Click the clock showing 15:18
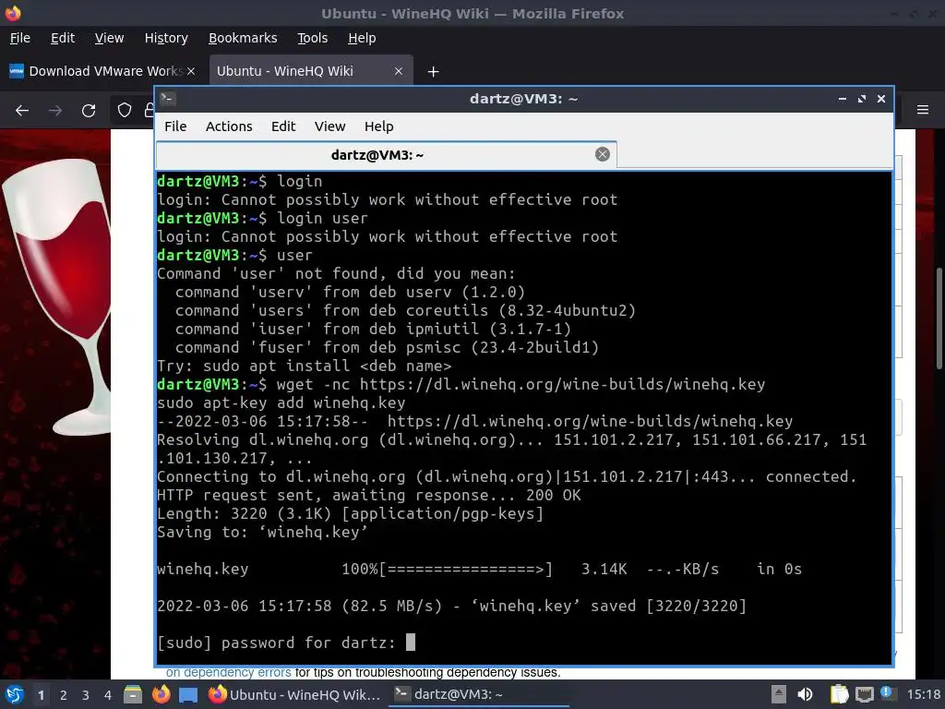The width and height of the screenshot is (945, 709). (923, 694)
